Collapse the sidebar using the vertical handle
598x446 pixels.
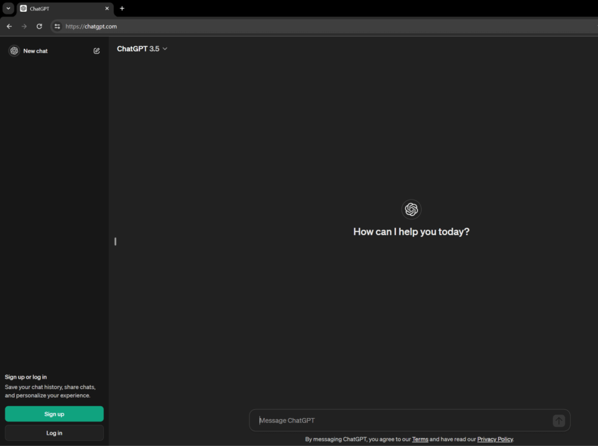click(x=115, y=241)
